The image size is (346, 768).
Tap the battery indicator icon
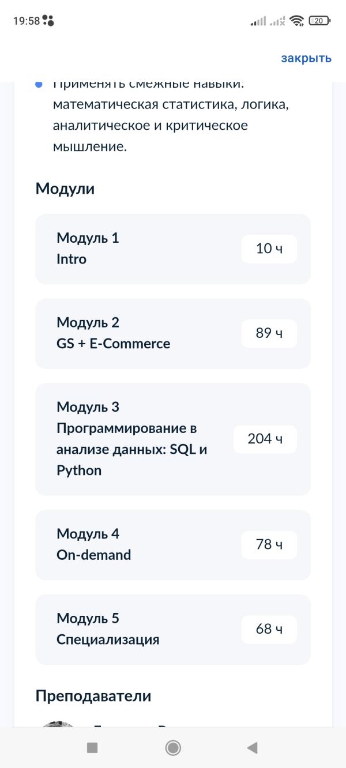319,21
